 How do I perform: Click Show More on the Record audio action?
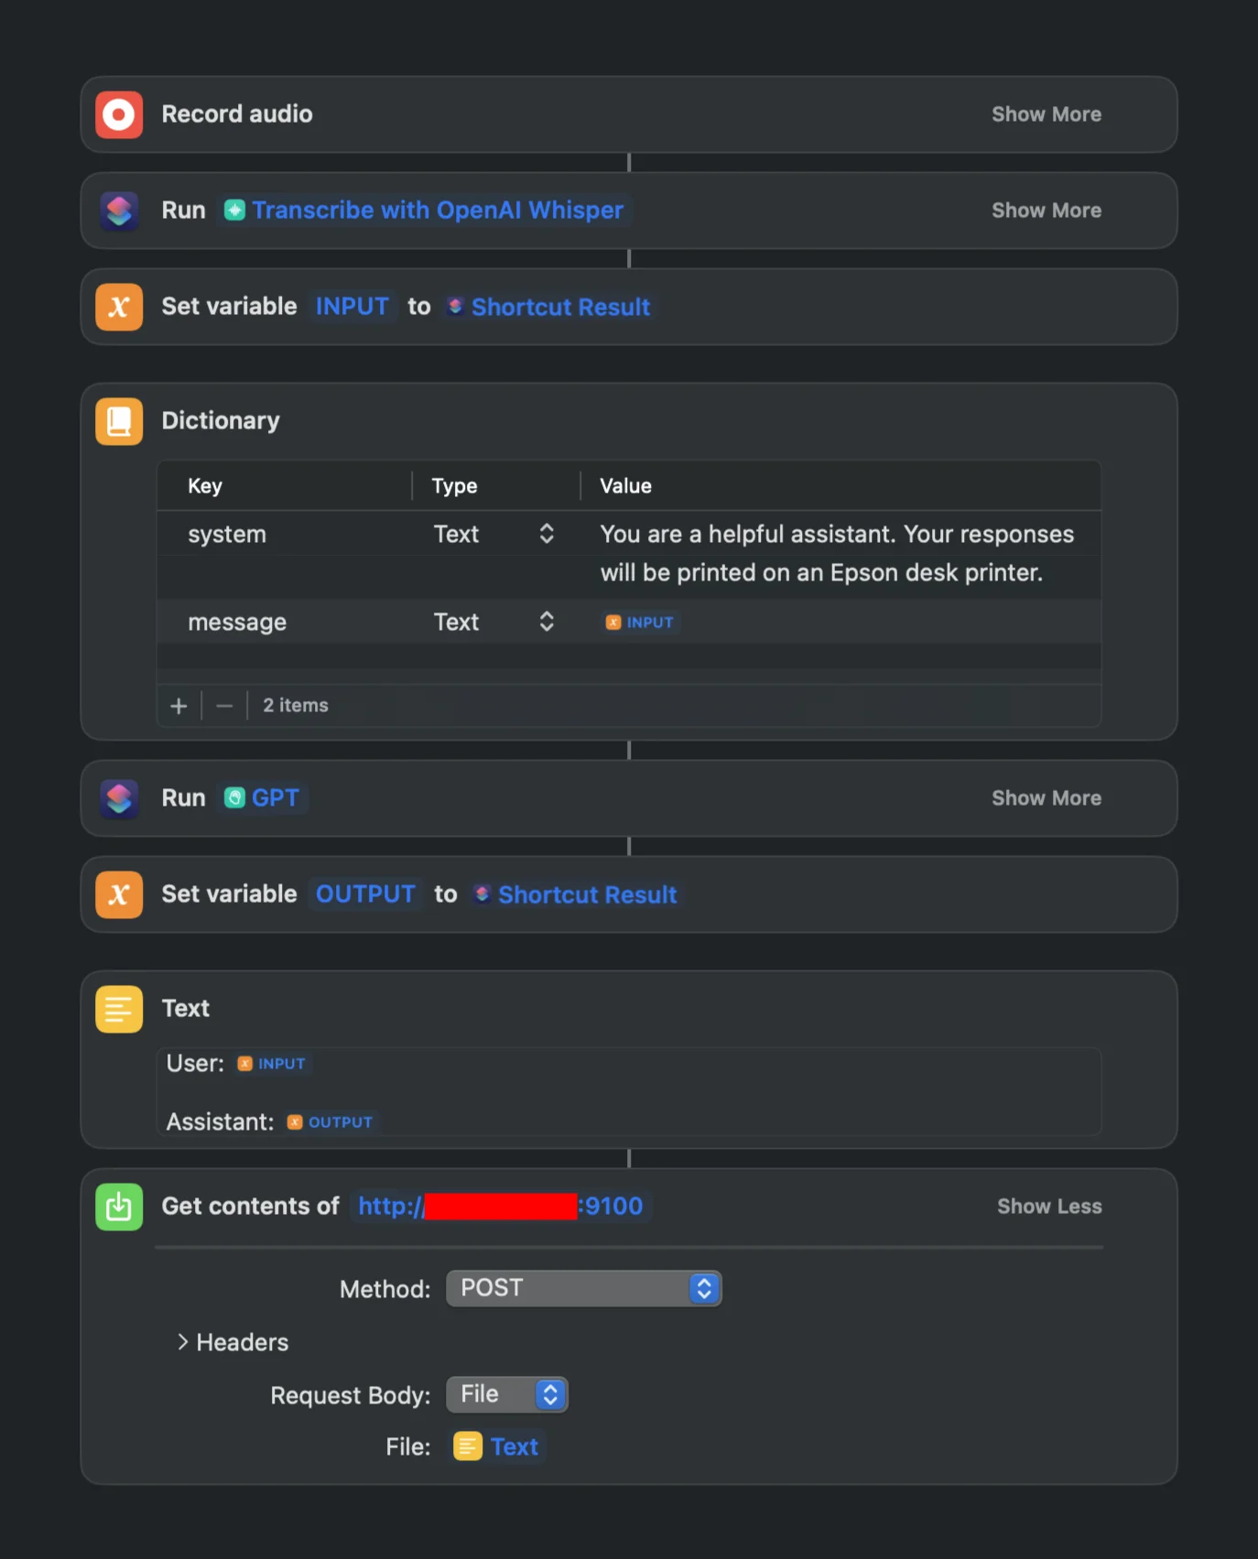click(x=1047, y=114)
